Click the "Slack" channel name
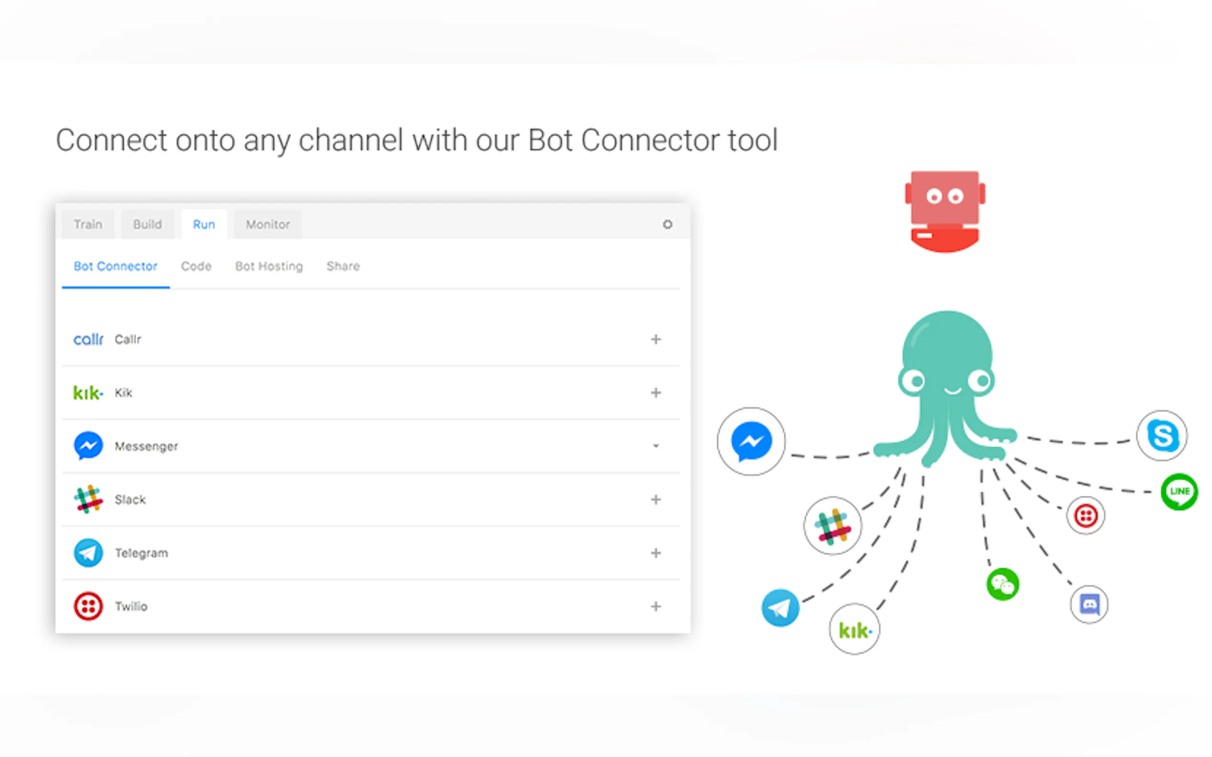Viewport: 1212px width, 757px height. tap(130, 500)
